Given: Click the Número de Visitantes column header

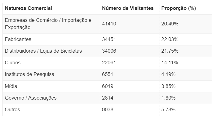Looking at the screenshot, I should [x=128, y=8].
